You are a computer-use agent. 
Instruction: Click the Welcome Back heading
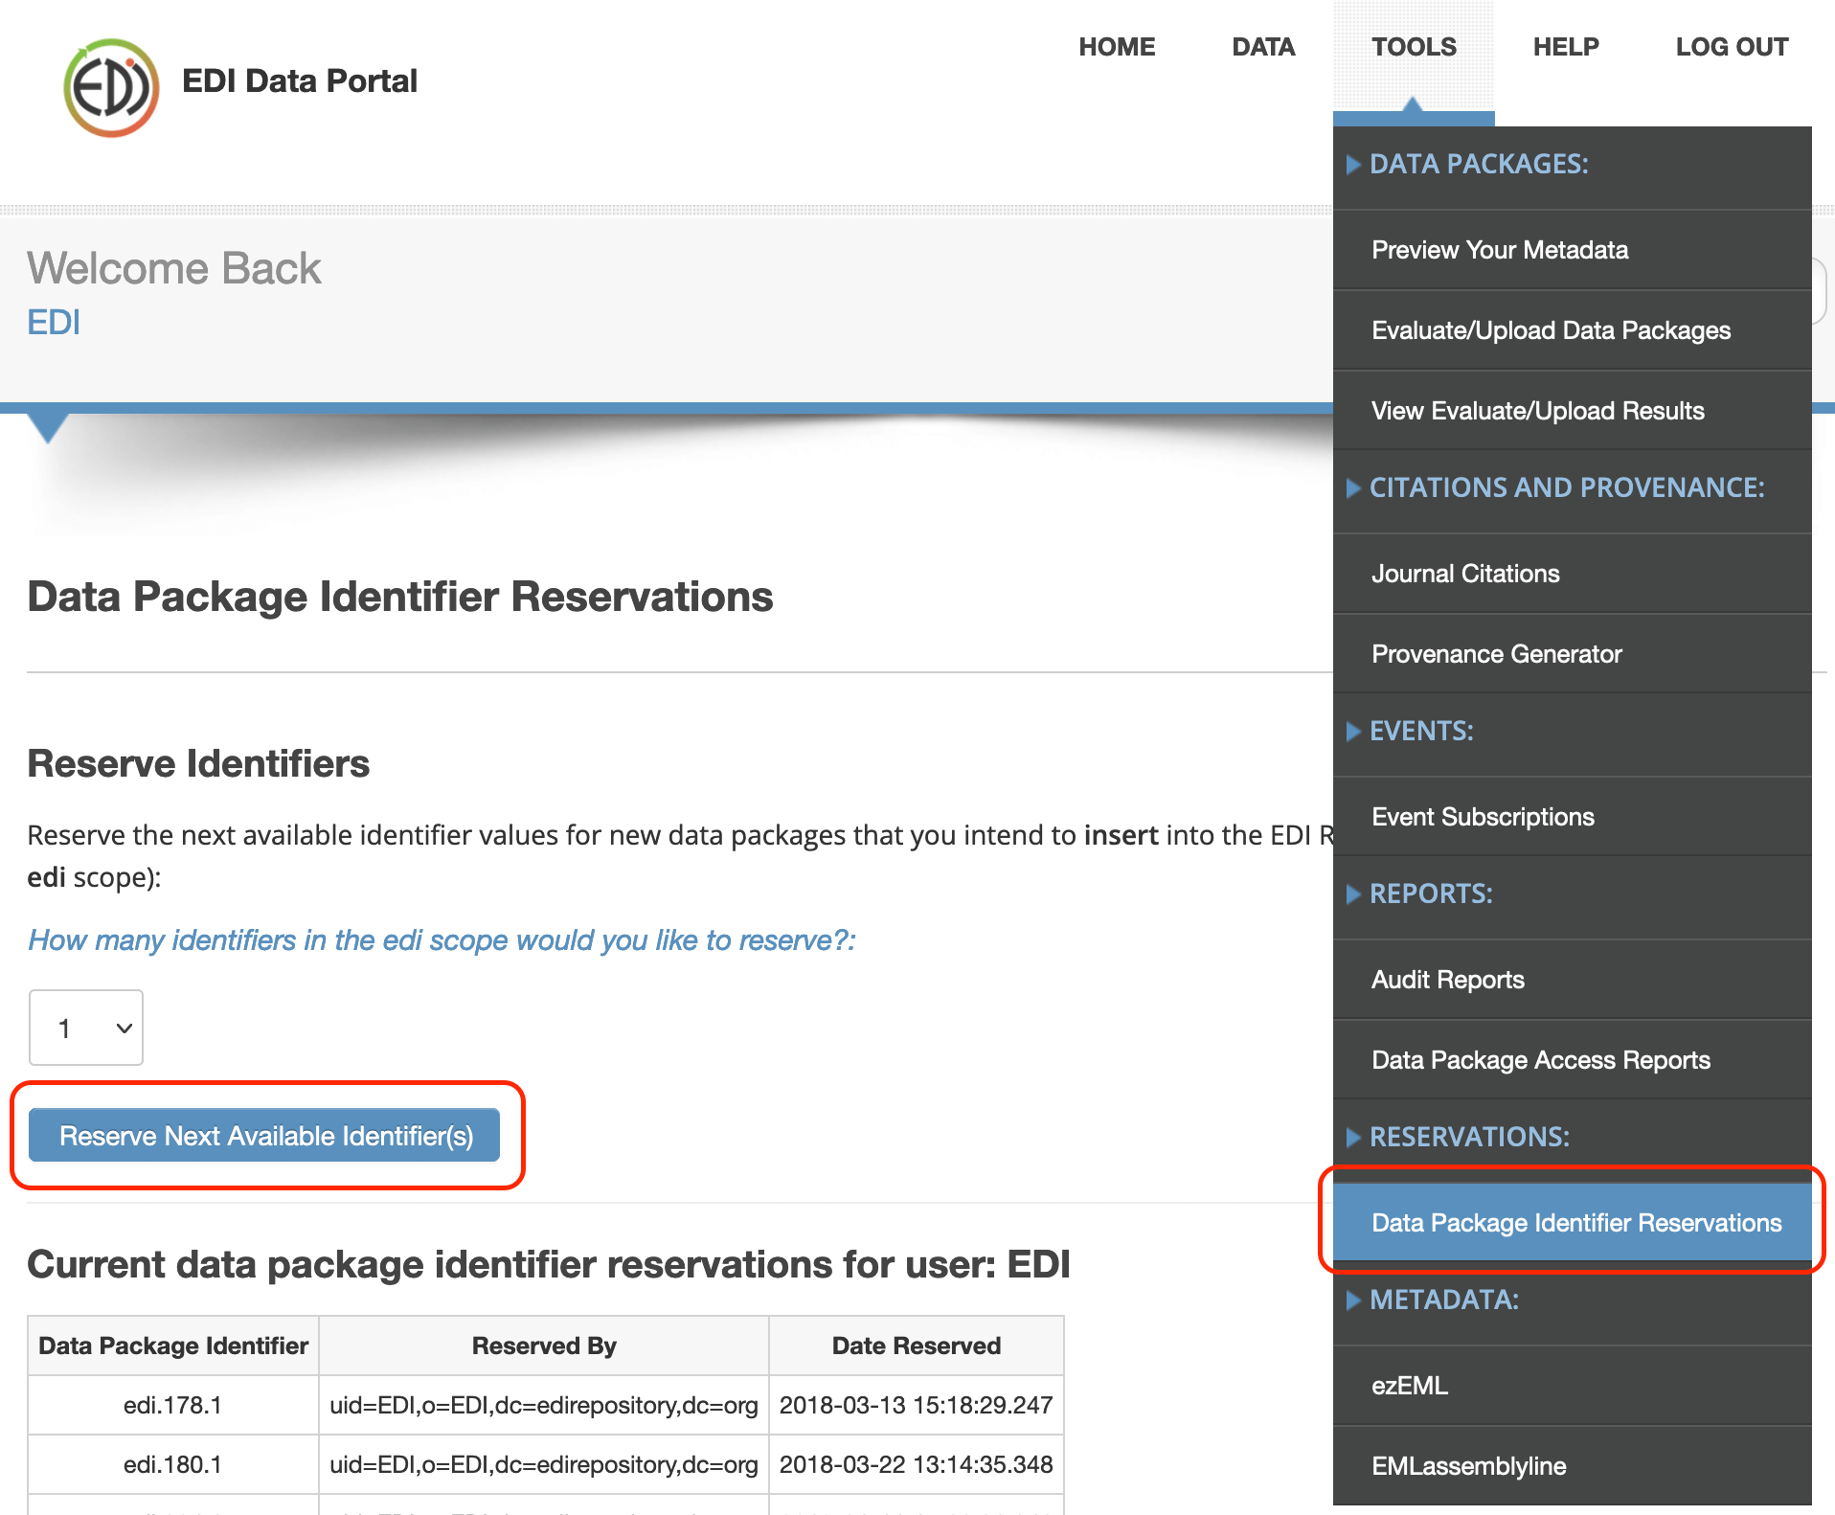pos(173,268)
